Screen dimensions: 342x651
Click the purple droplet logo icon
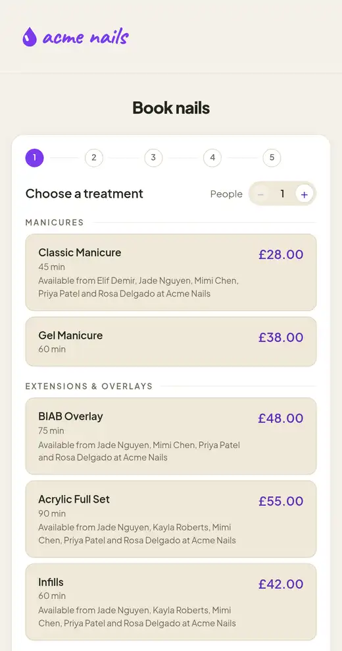click(30, 37)
